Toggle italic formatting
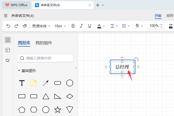This screenshot has height=116, width=174. [81, 26]
